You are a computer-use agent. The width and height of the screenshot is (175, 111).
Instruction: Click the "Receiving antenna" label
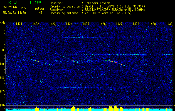[64, 13]
